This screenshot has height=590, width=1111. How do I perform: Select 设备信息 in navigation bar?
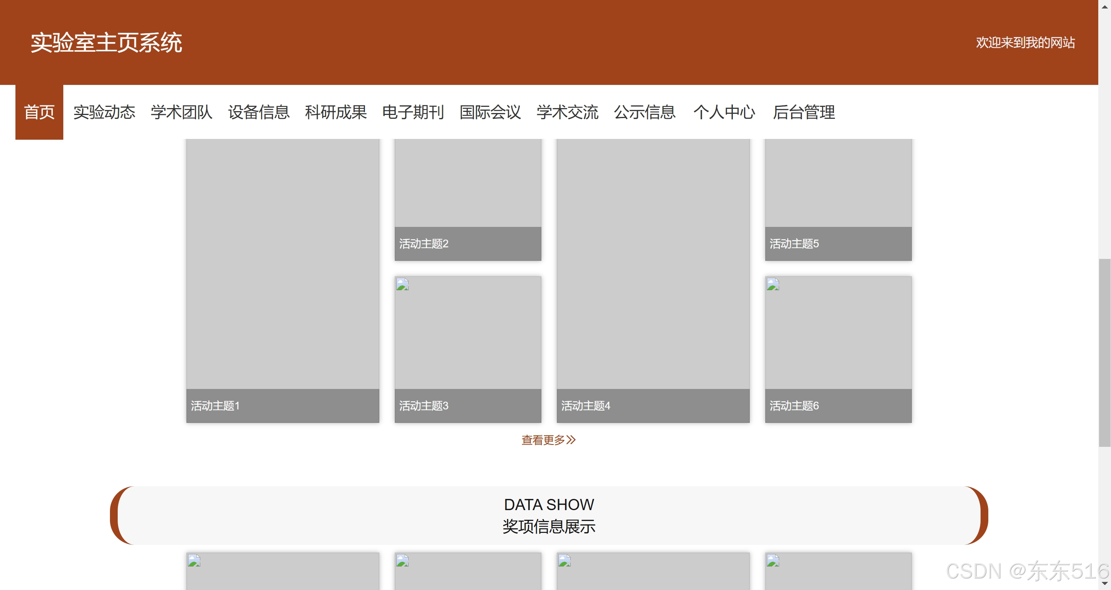click(258, 112)
